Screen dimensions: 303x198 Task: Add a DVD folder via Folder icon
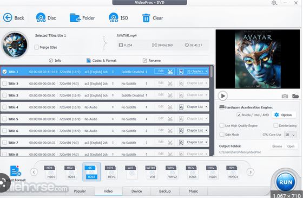(75, 17)
